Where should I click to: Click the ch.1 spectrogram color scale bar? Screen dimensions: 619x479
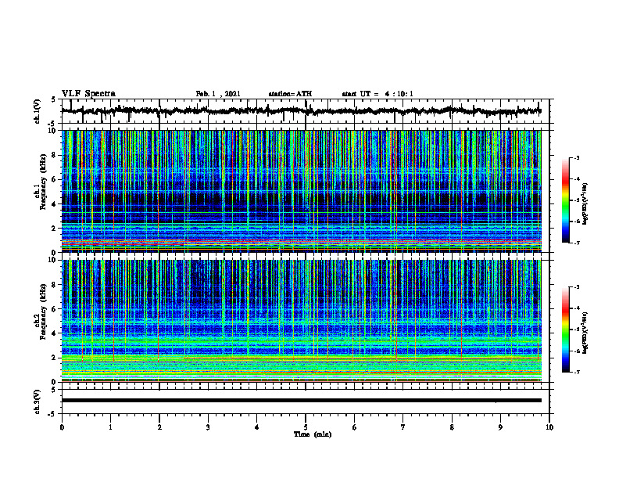point(566,200)
